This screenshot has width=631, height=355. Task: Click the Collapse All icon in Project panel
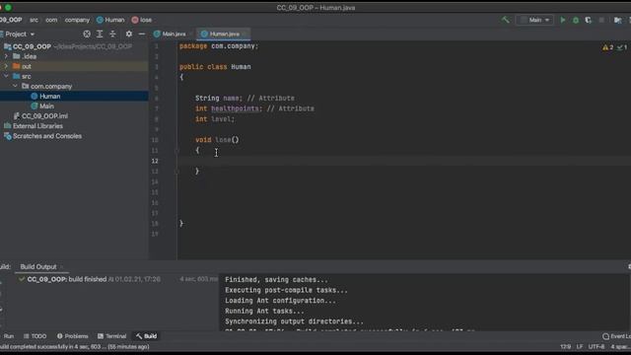[x=112, y=35]
